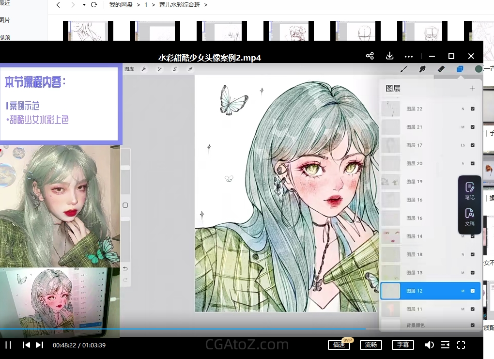
Task: Expand the navigation history dropdown arrow
Action: pos(84,5)
